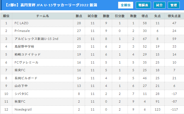Click the 長岡ビルボード team name
This screenshot has width=184, height=114.
26,78
